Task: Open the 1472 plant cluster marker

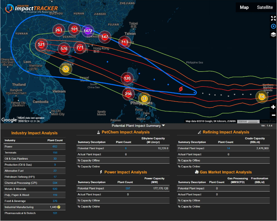Action: (x=88, y=31)
